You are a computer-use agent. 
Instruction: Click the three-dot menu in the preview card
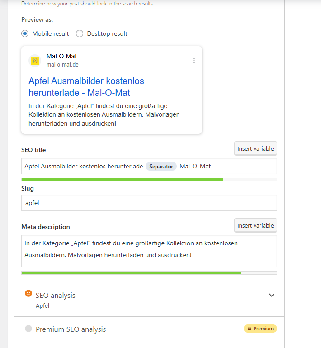pos(194,61)
